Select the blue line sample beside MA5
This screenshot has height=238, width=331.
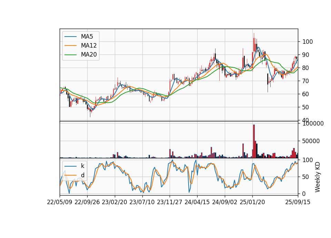[x=70, y=37]
